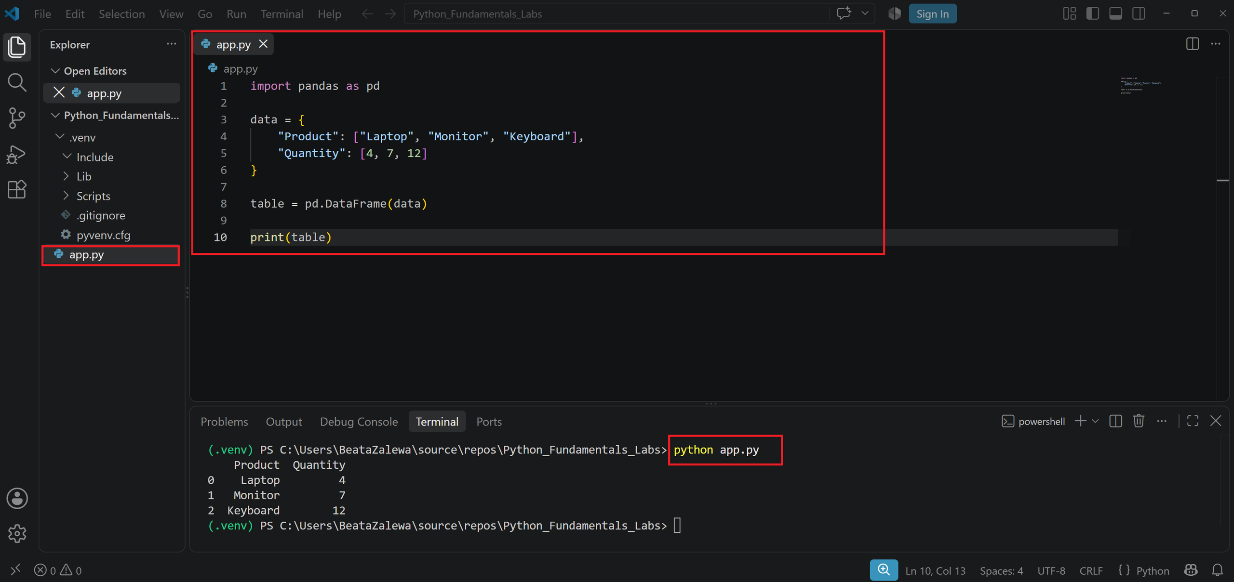Viewport: 1234px width, 582px height.
Task: Change the UTF-8 file encoding
Action: (1051, 570)
